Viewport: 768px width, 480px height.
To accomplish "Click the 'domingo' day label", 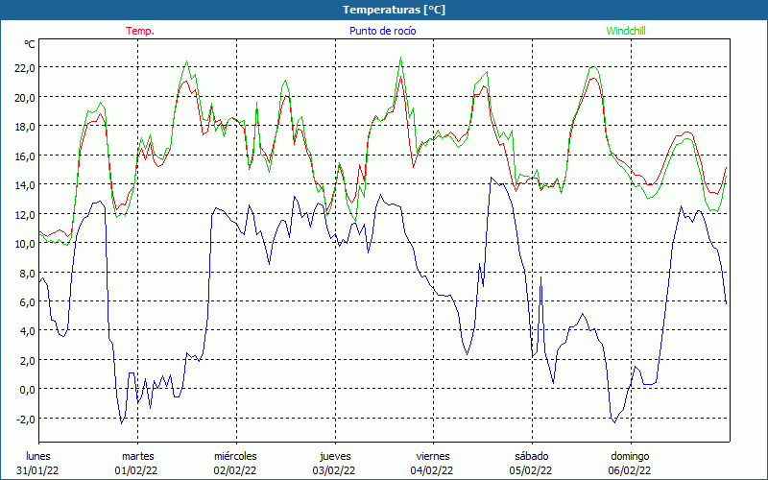I will pos(630,456).
